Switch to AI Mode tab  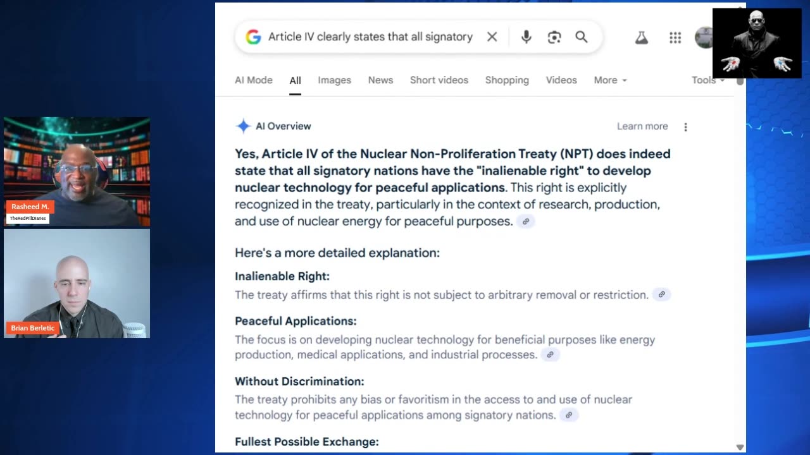pos(254,80)
